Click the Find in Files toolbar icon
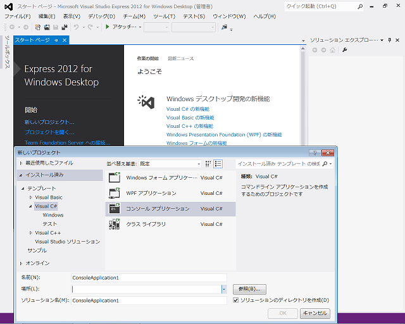405x324 pixels. pos(224,27)
